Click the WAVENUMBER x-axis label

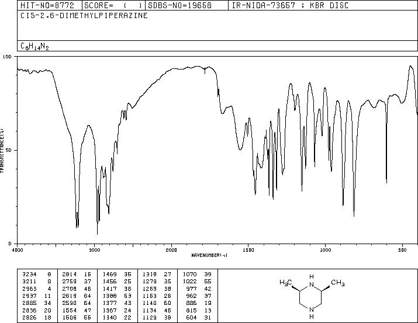pos(209,255)
